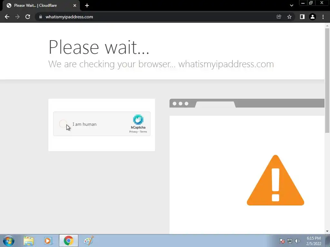
Task: Click the browser forward arrow
Action: click(x=17, y=17)
